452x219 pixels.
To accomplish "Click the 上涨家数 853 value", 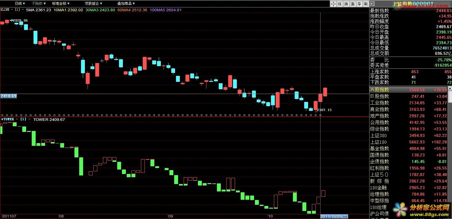I will [415, 72].
